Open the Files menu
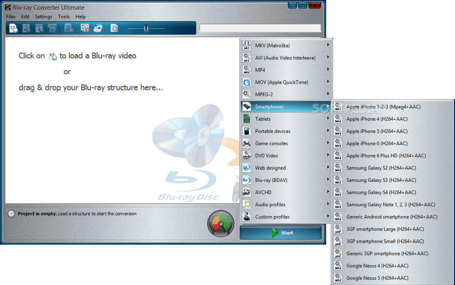This screenshot has width=455, height=285. [x=11, y=17]
